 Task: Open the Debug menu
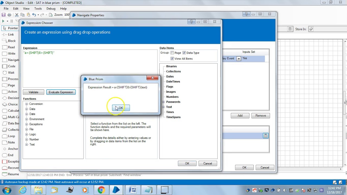tap(51, 9)
